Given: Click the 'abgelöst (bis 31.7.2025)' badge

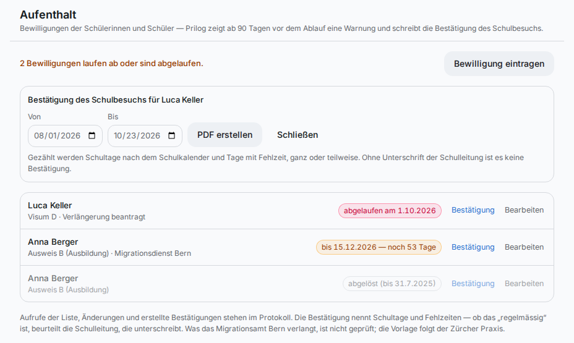Looking at the screenshot, I should 392,284.
